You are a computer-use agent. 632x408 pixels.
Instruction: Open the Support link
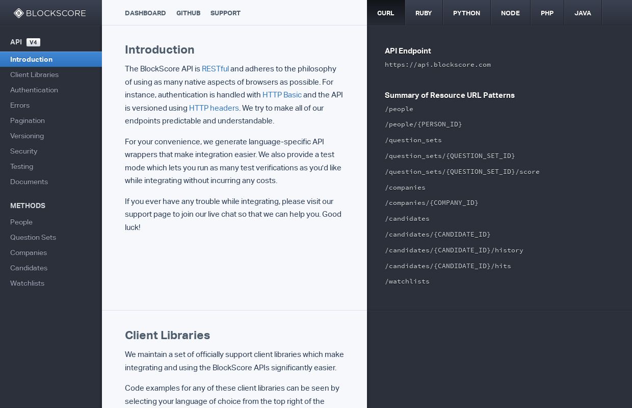(225, 13)
